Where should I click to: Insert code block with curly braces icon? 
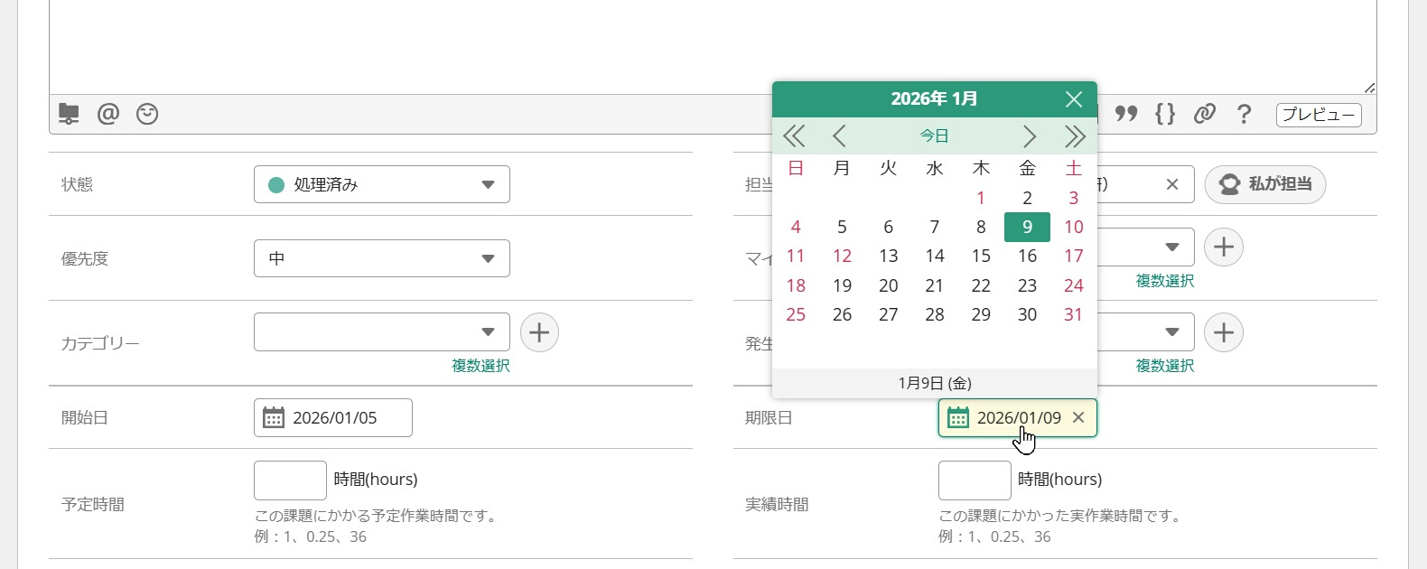(1165, 114)
